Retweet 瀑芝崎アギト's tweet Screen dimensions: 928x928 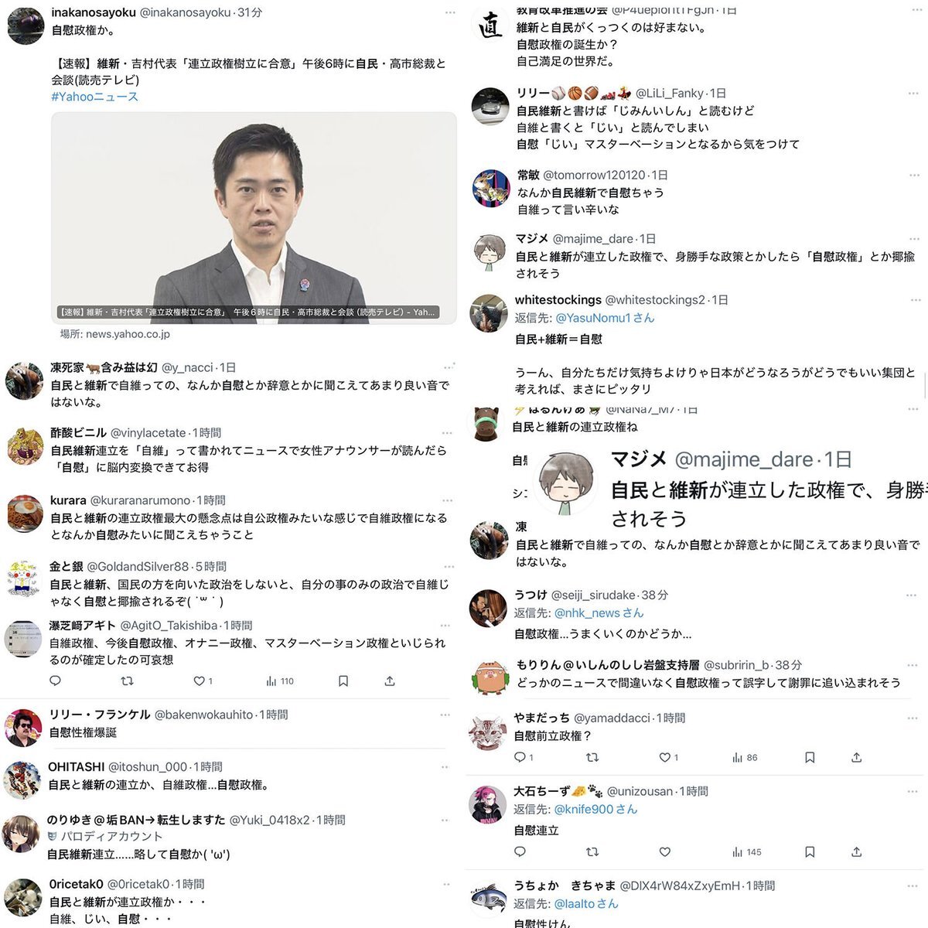tap(128, 681)
